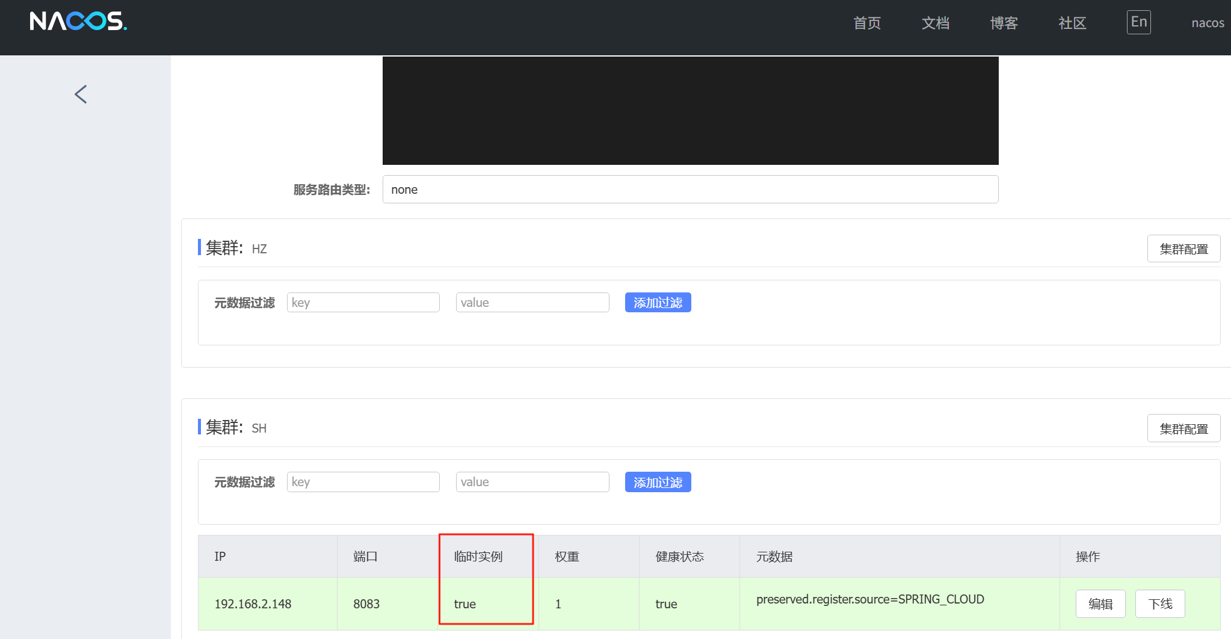The image size is (1231, 639).
Task: Open 博客 in top navigation
Action: [x=1004, y=23]
